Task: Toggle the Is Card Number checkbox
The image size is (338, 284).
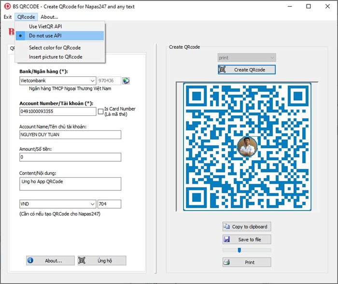Action: click(x=100, y=112)
